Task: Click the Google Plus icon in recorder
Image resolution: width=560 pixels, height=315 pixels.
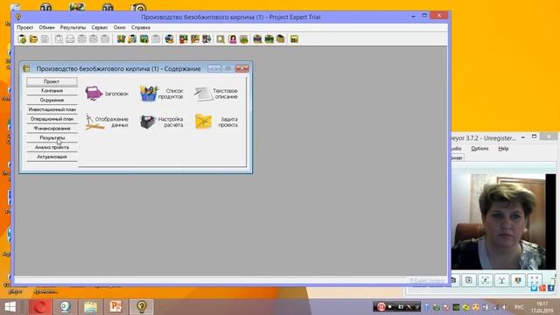Action: pyautogui.click(x=542, y=288)
